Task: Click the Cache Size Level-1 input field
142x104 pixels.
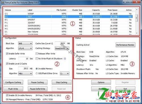Action: coord(60,43)
